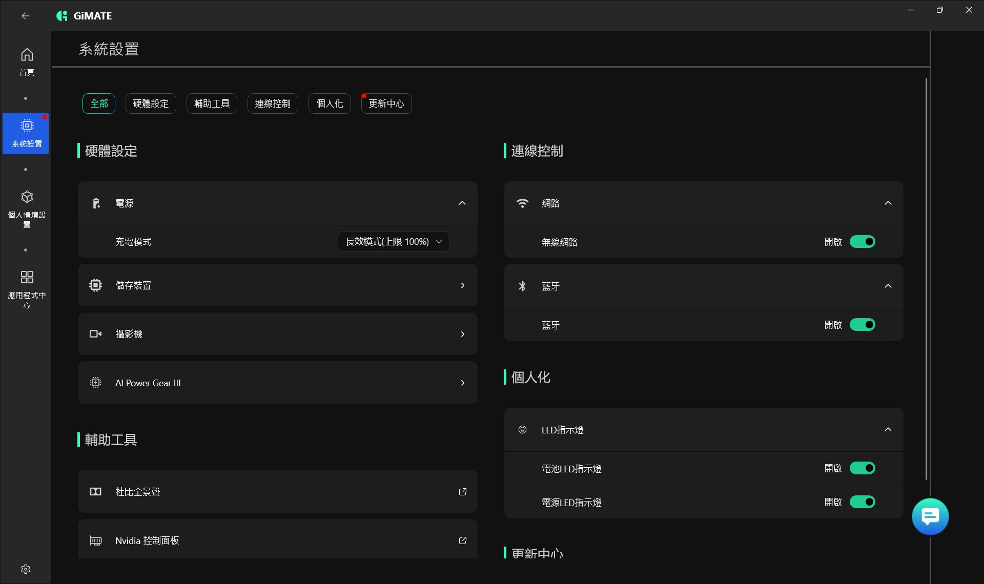Click the settings gear icon at sidebar bottom
984x584 pixels.
pyautogui.click(x=26, y=569)
